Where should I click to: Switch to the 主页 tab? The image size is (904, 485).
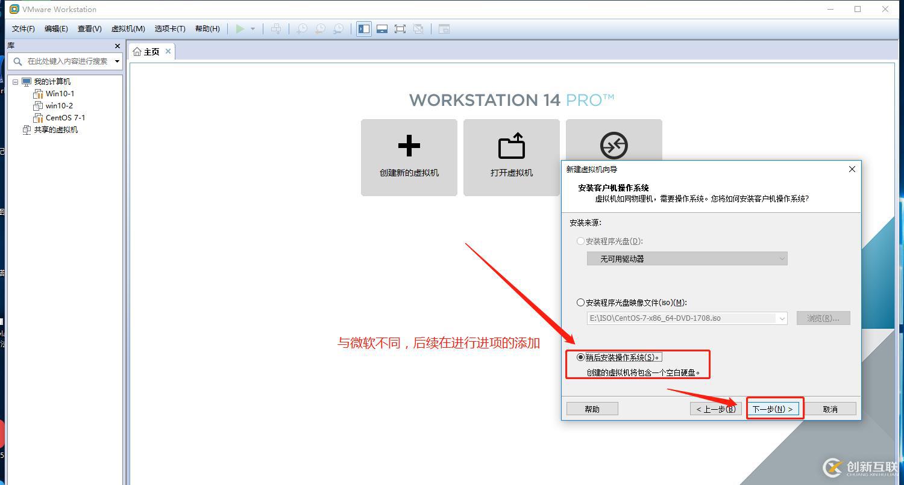coord(151,52)
